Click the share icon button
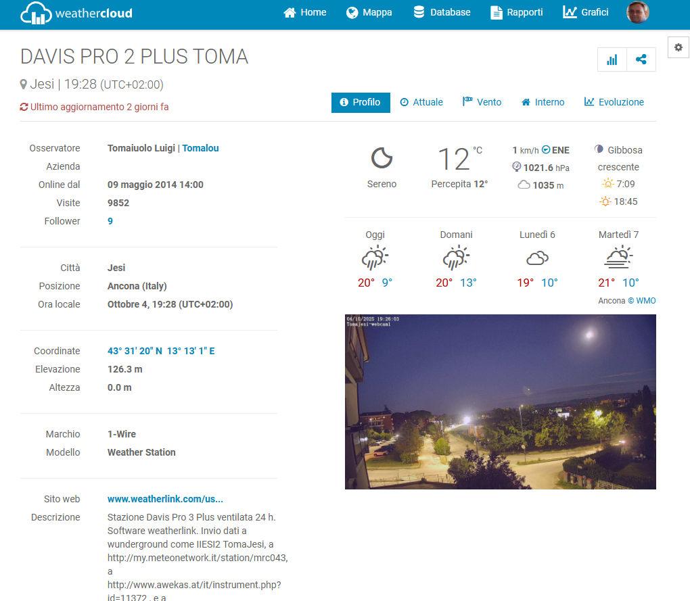Image resolution: width=690 pixels, height=601 pixels. click(x=641, y=59)
